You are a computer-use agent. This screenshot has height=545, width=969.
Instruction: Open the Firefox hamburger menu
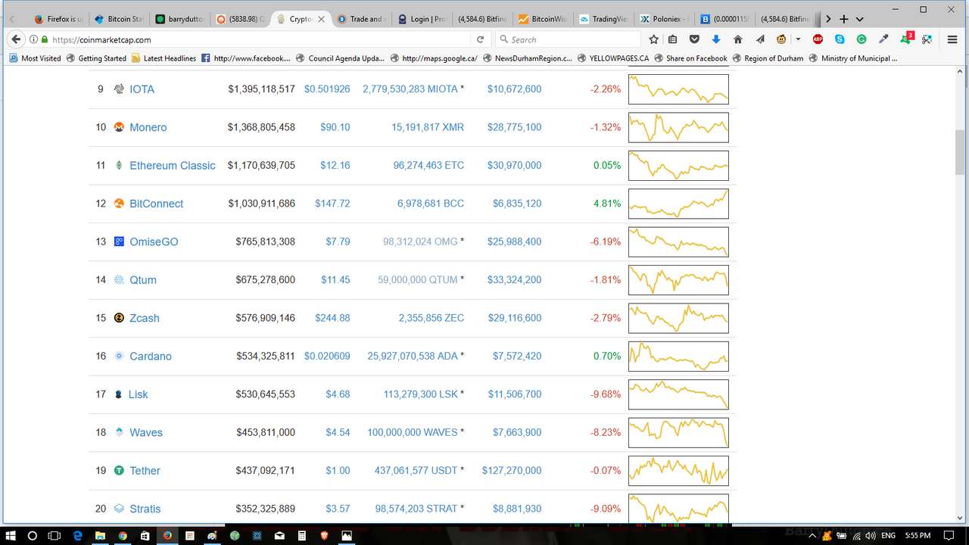(953, 39)
